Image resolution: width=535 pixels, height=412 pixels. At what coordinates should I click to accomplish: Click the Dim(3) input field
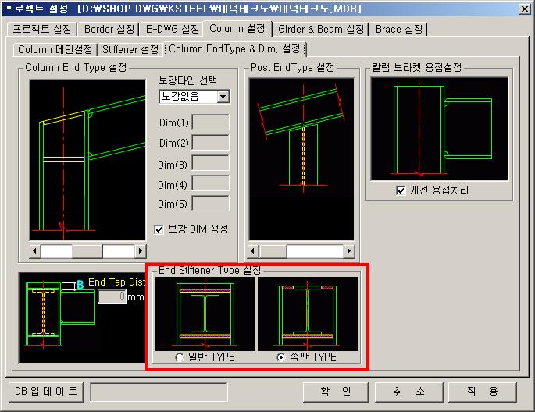[x=210, y=163]
